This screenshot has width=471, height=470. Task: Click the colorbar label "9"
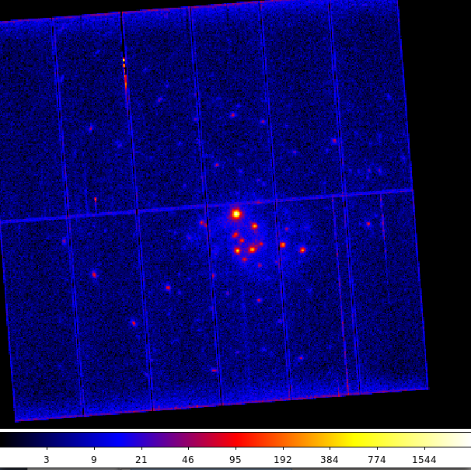(x=94, y=460)
